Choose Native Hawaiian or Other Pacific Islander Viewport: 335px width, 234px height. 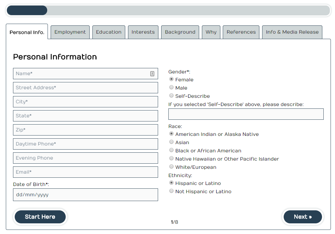pyautogui.click(x=171, y=159)
